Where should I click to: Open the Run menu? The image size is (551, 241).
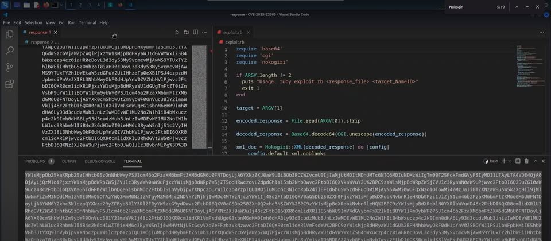(x=72, y=22)
